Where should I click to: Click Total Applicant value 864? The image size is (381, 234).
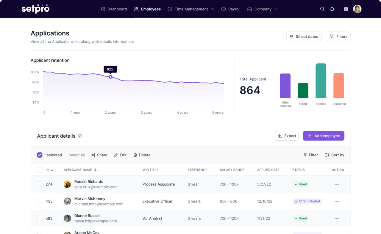click(x=250, y=90)
